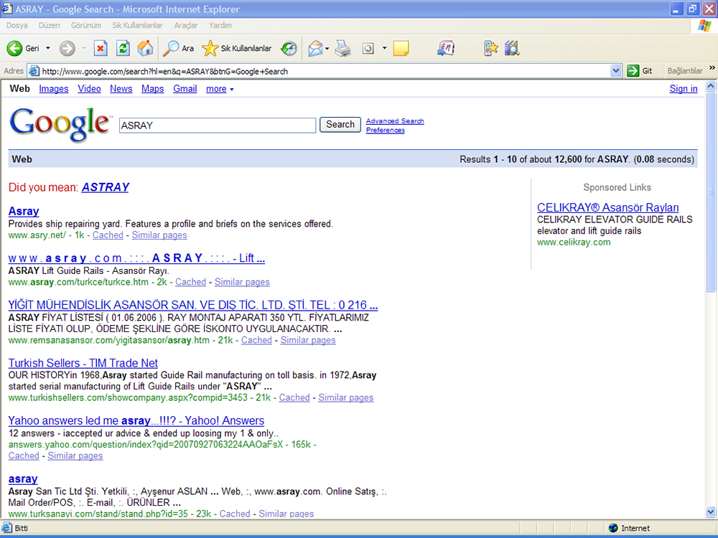The image size is (718, 538).
Task: Open the Advanced Search link
Action: click(x=395, y=121)
